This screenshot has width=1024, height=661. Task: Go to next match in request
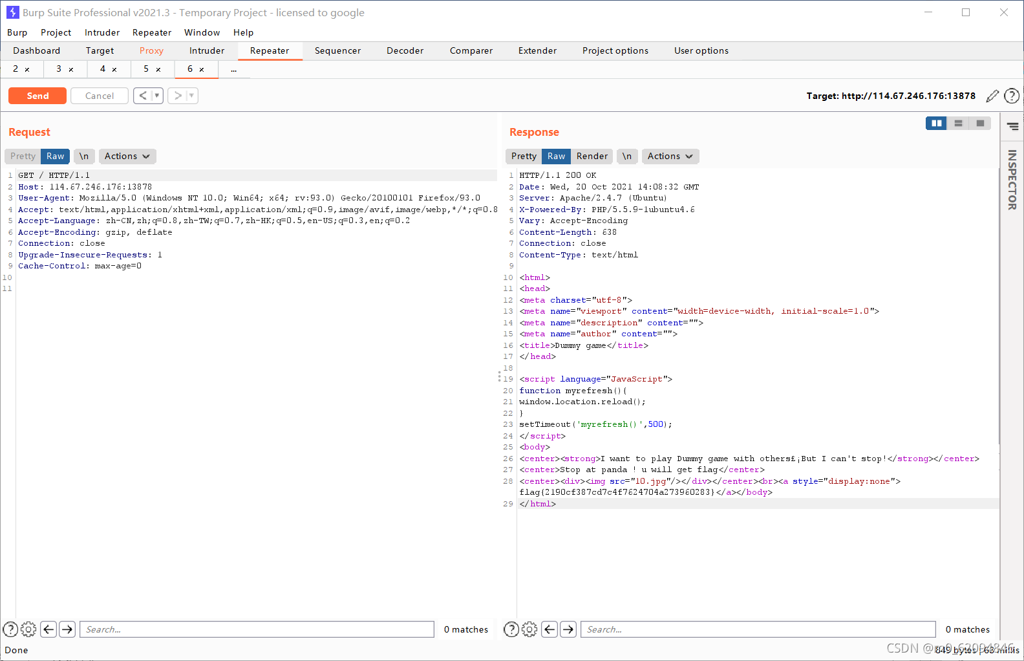coord(67,629)
